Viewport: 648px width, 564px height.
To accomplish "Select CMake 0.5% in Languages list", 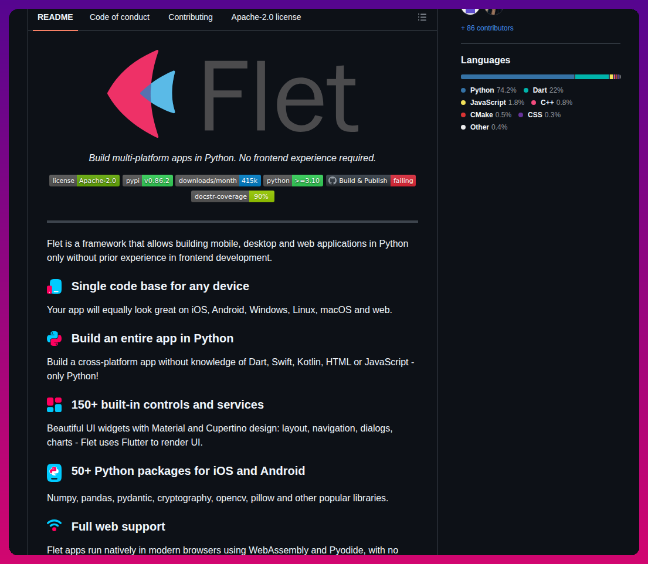I will 486,115.
